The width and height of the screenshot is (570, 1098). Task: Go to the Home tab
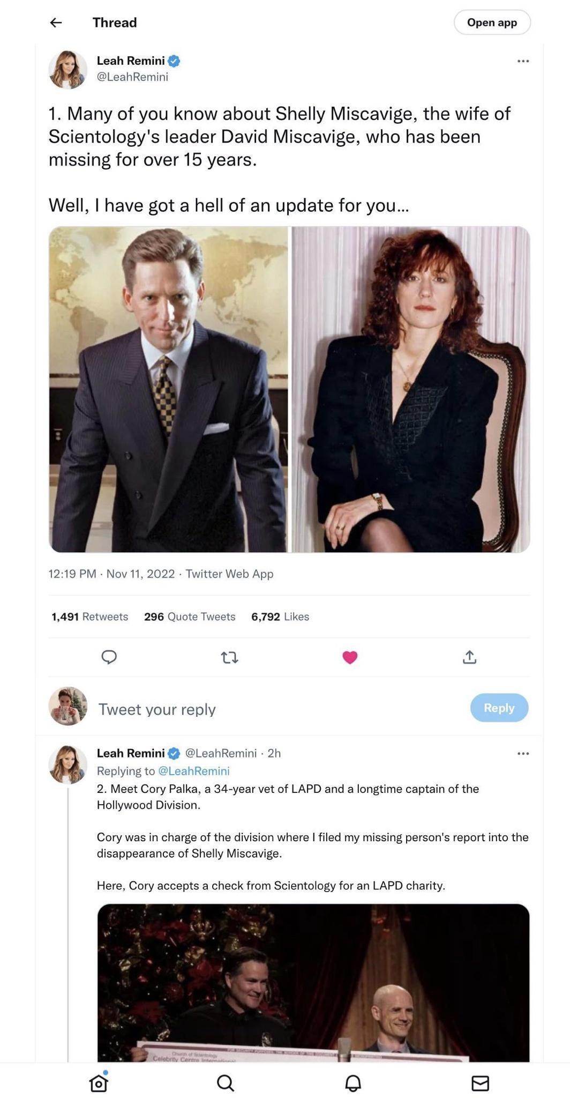99,1083
